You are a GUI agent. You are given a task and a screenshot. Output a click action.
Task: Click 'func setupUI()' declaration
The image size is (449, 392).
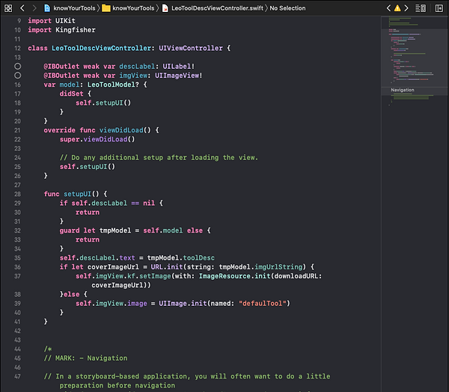coord(72,195)
